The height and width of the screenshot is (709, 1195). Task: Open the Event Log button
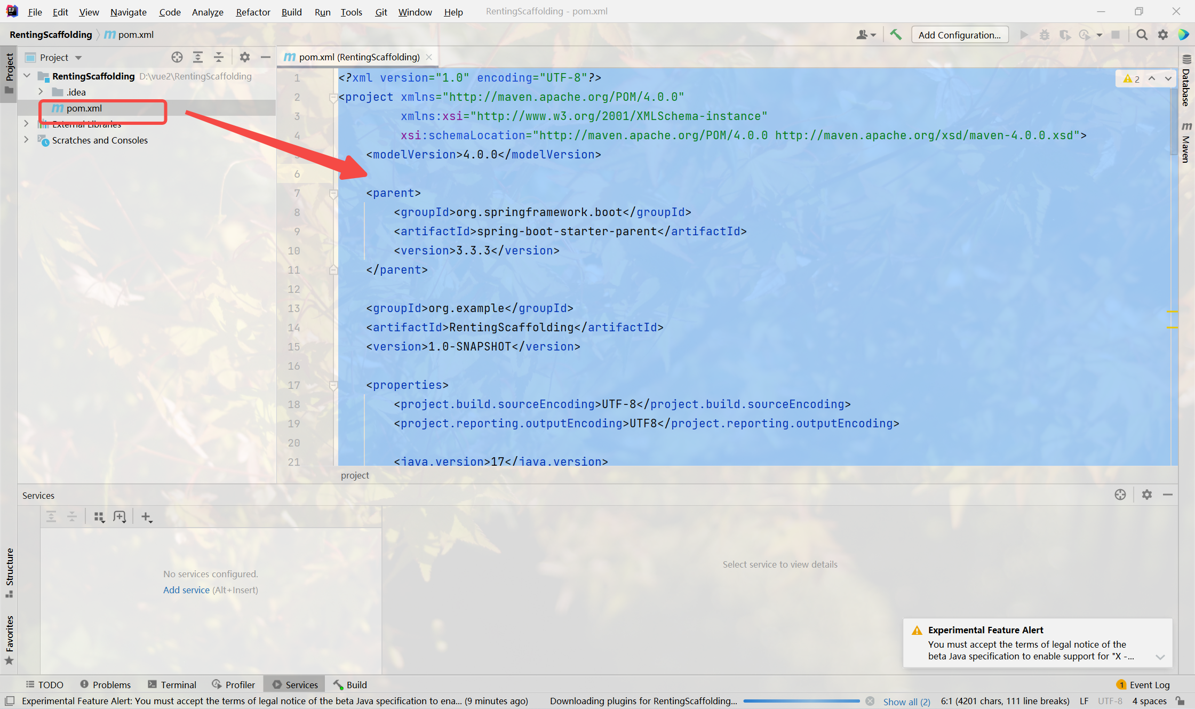pos(1143,684)
